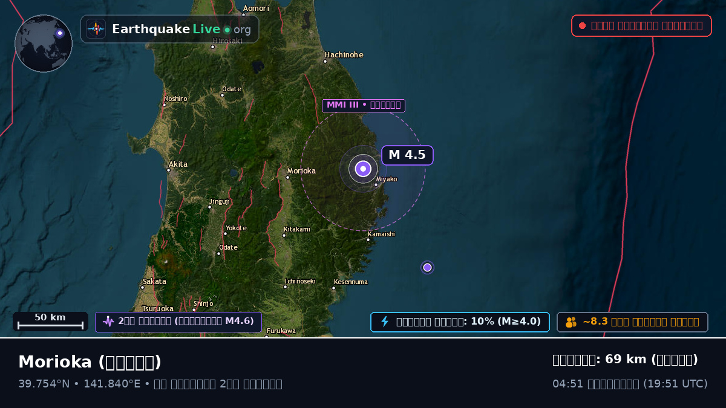Click the Shinjo city label
This screenshot has height=408, width=726.
pos(203,303)
